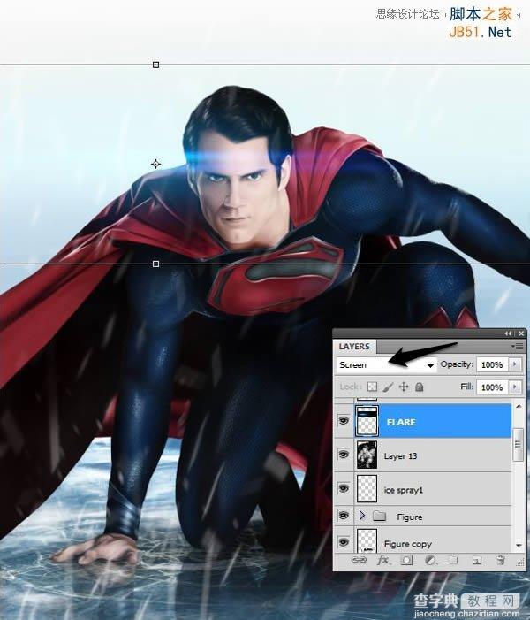
Task: Close the Layers panel with X
Action: [521, 333]
